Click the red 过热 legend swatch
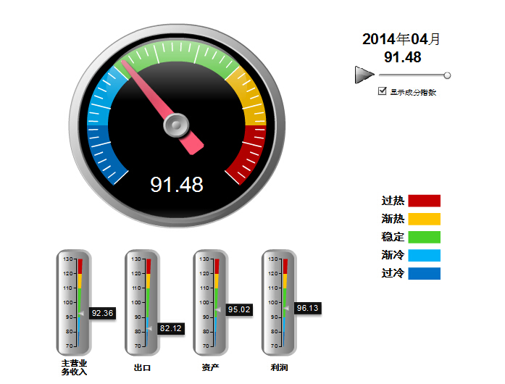This screenshot has height=384, width=505. [x=424, y=201]
